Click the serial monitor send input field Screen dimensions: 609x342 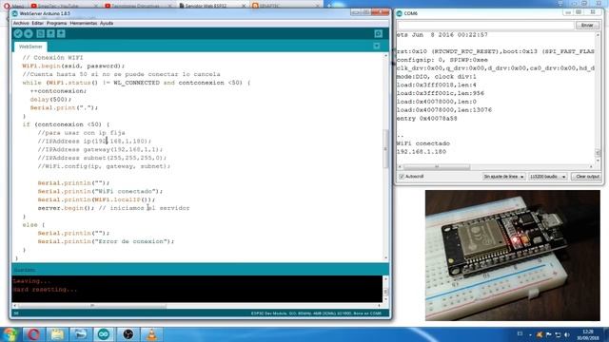(x=485, y=26)
